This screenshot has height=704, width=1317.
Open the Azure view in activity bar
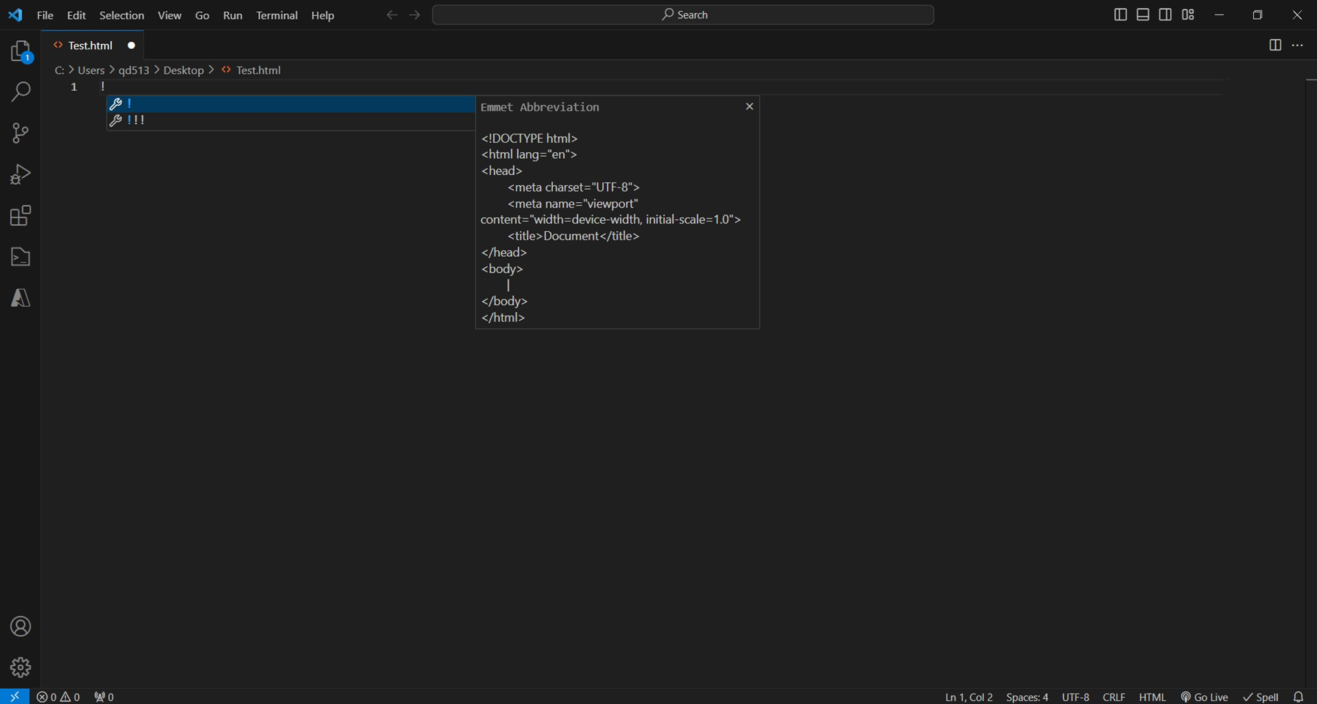pyautogui.click(x=20, y=298)
